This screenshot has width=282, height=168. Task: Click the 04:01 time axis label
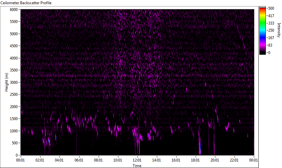[x=59, y=160]
